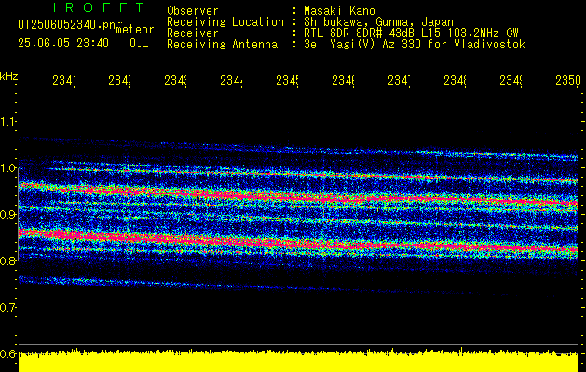Click the 2345 time axis marker
Screen dimensions: 586x372
(x=287, y=80)
